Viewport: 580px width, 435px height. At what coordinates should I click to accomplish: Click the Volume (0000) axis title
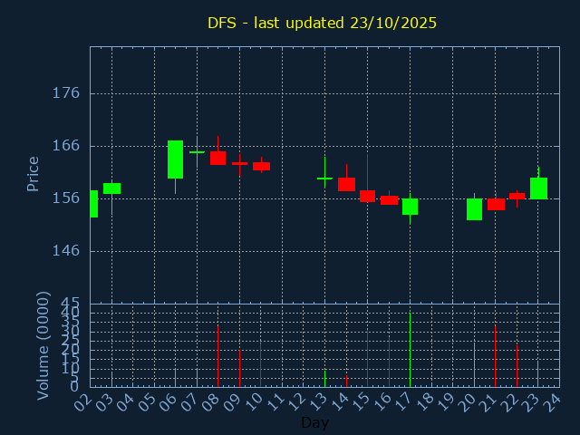43,345
